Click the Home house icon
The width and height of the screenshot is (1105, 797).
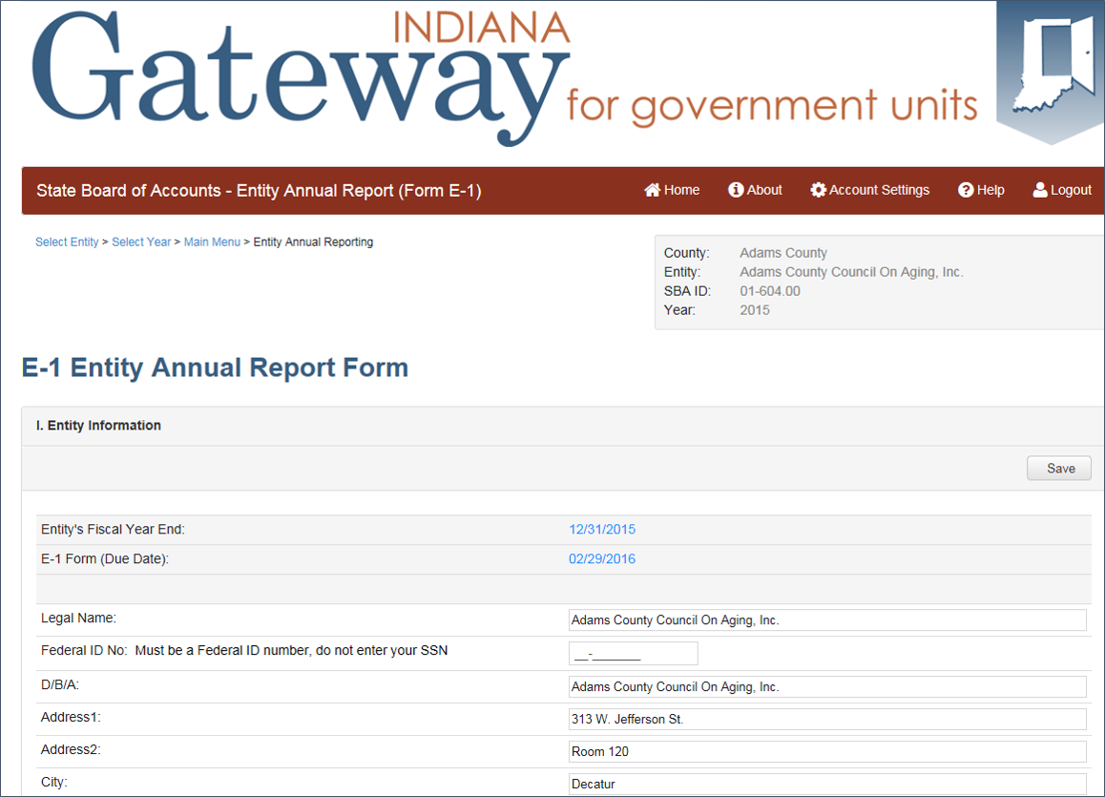(652, 190)
